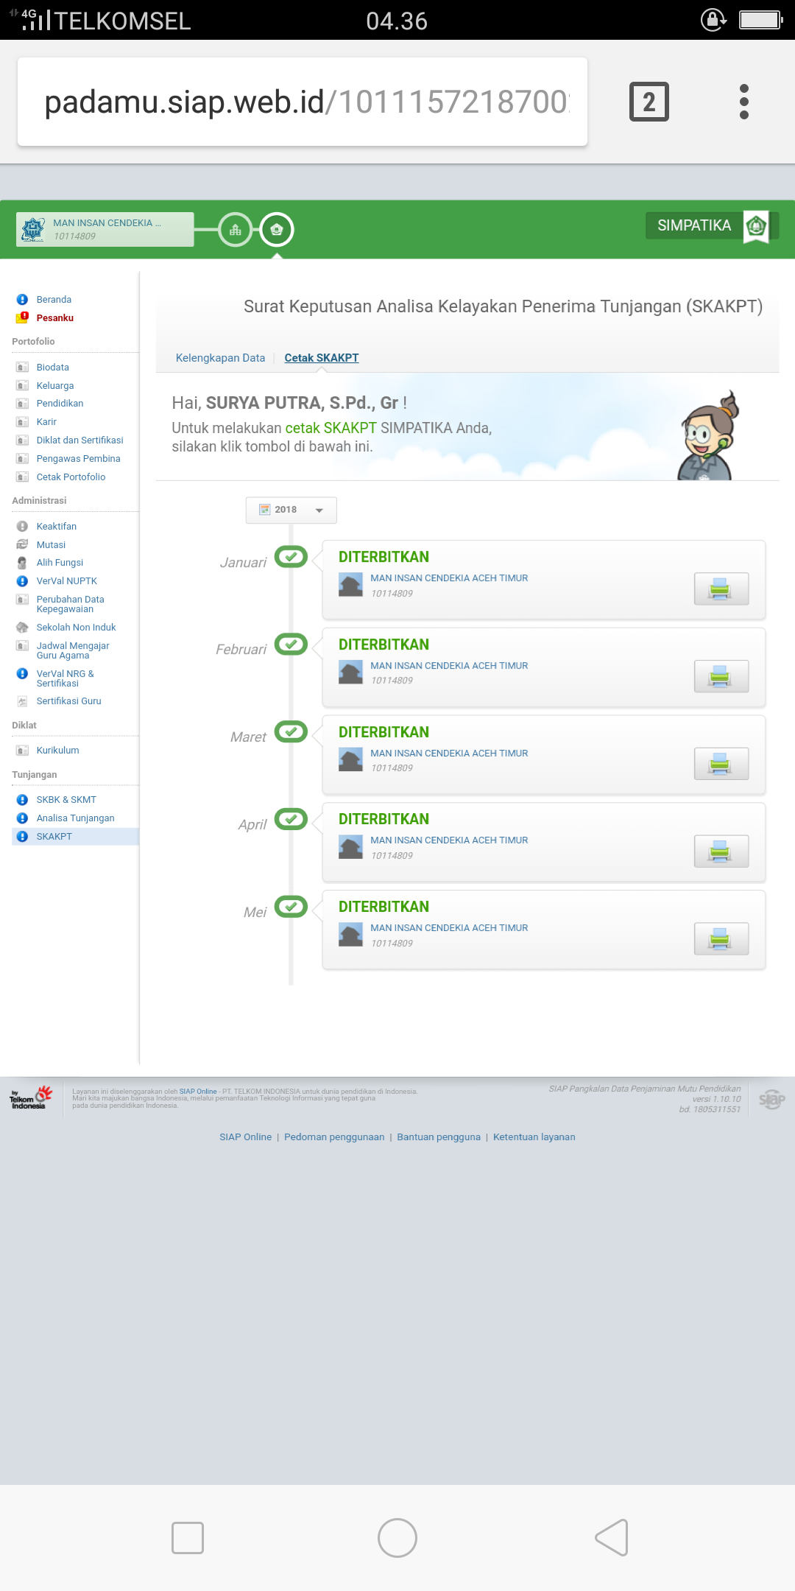Open Pengawas Pembina page
This screenshot has width=795, height=1591.
point(78,459)
